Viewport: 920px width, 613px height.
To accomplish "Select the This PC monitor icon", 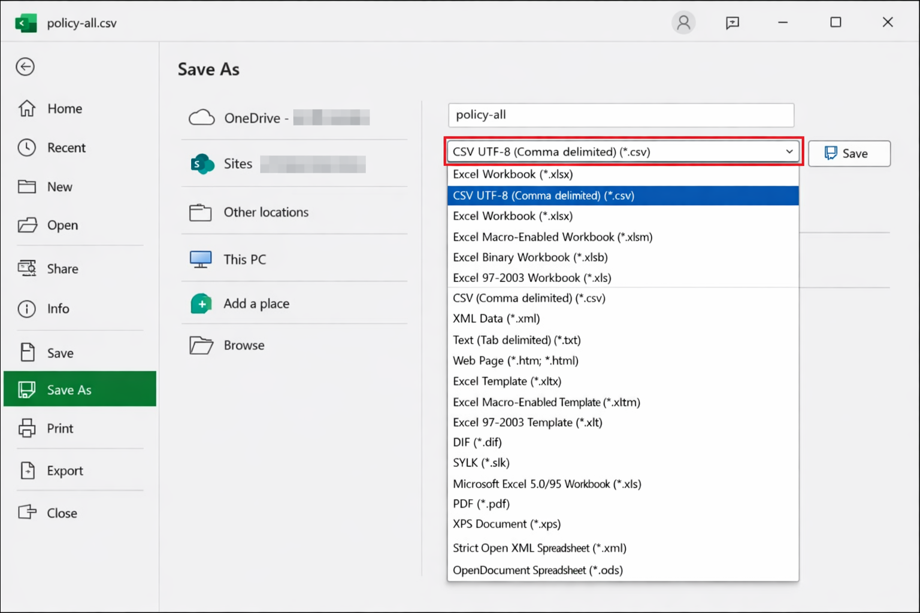I will 201,259.
